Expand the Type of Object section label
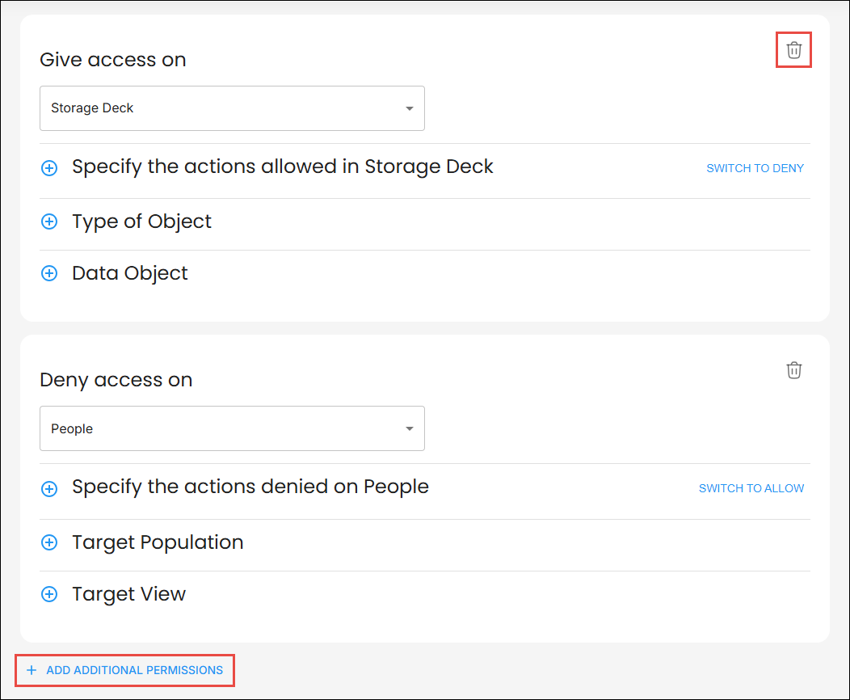This screenshot has width=850, height=700. tap(141, 221)
